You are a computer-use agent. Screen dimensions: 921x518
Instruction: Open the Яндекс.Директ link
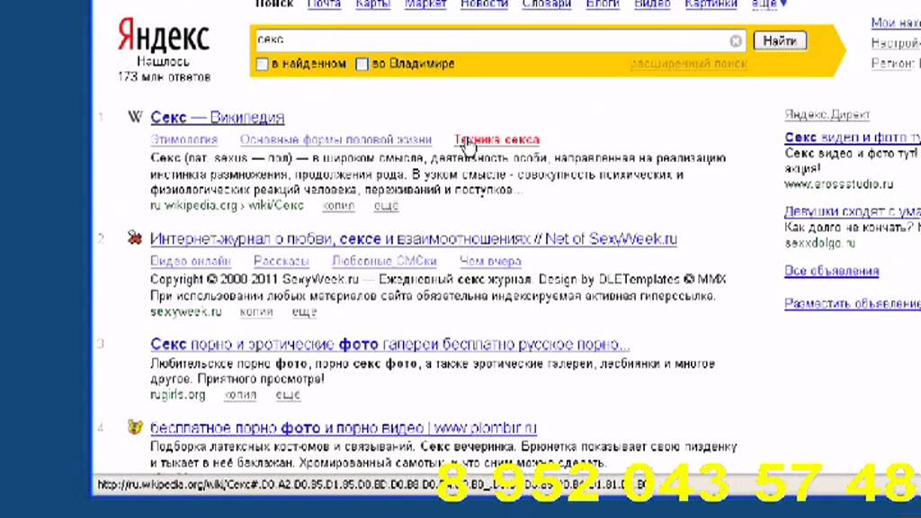point(827,114)
